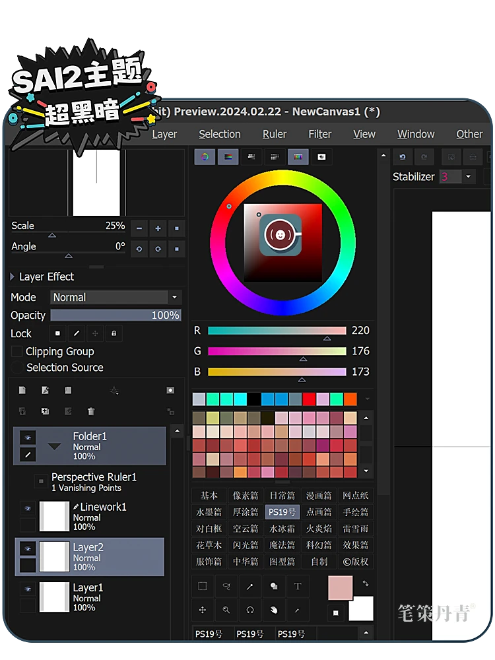
Task: Open the Filter menu
Action: (x=320, y=134)
